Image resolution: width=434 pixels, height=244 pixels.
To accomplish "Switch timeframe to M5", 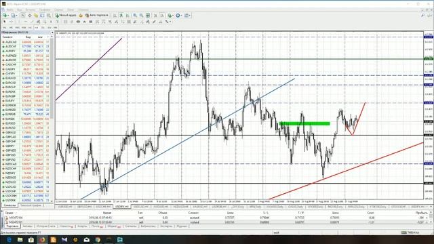I will pyautogui.click(x=11, y=27).
